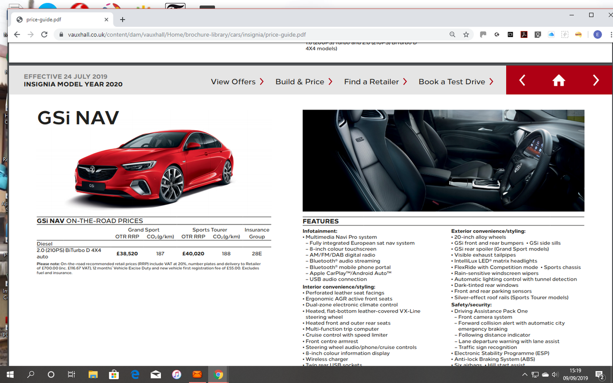Go to previous brochure page arrow
613x383 pixels.
[x=522, y=80]
